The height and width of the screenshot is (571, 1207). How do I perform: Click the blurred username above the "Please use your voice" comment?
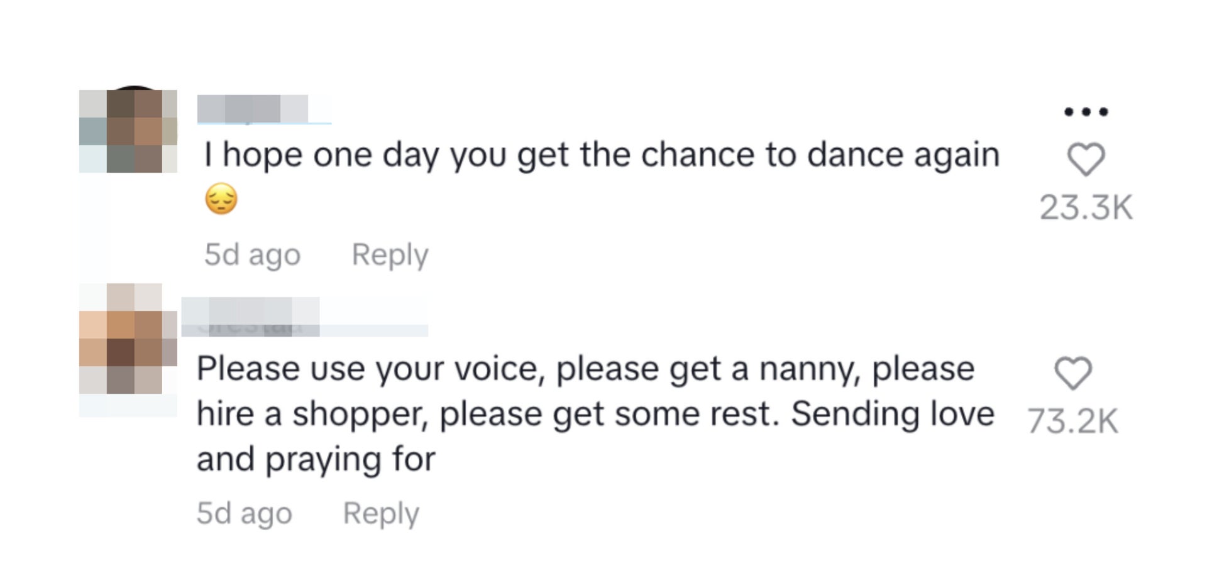pyautogui.click(x=250, y=317)
